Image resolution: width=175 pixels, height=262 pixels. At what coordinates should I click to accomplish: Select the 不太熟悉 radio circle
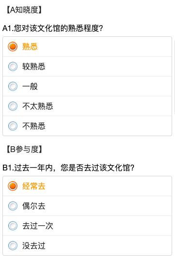pos(13,106)
